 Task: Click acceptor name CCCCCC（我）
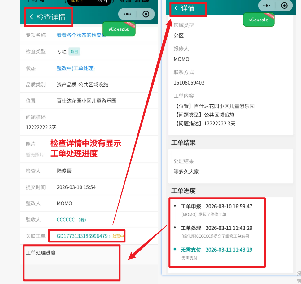[x=71, y=220]
